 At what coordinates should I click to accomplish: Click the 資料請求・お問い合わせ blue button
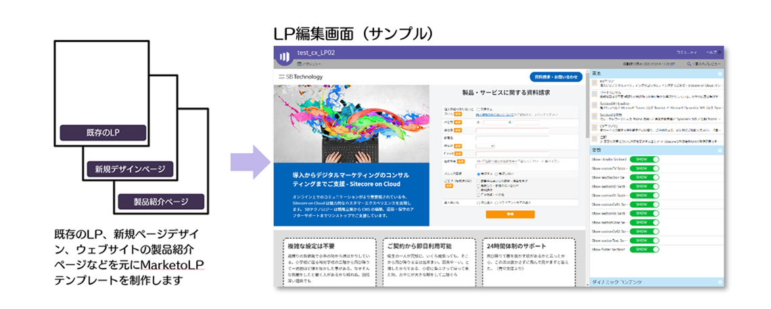pos(556,77)
